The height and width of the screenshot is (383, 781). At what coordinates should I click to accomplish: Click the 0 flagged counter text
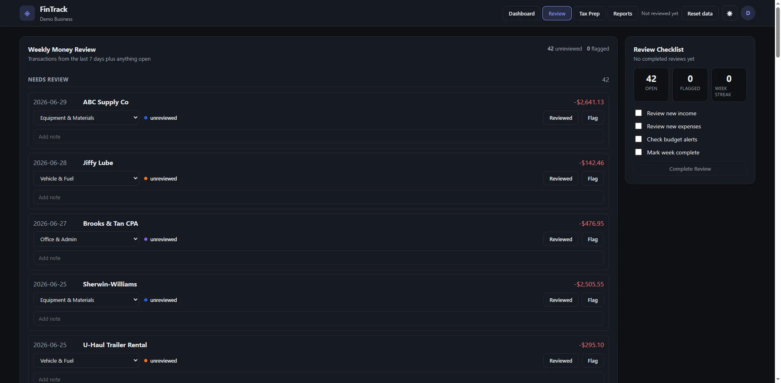[x=598, y=48]
